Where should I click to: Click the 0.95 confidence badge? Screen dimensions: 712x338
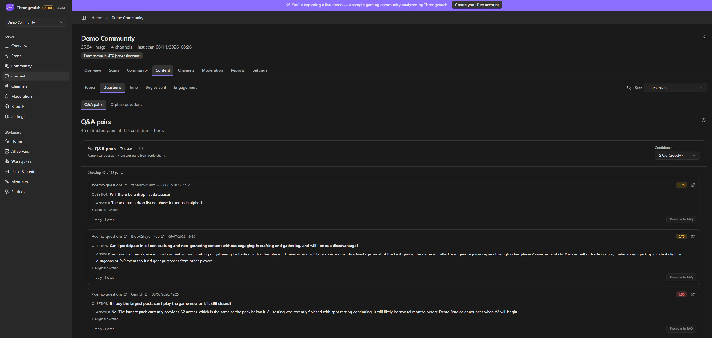[681, 294]
